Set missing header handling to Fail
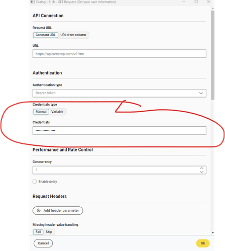The height and width of the screenshot is (251, 225). tap(38, 232)
